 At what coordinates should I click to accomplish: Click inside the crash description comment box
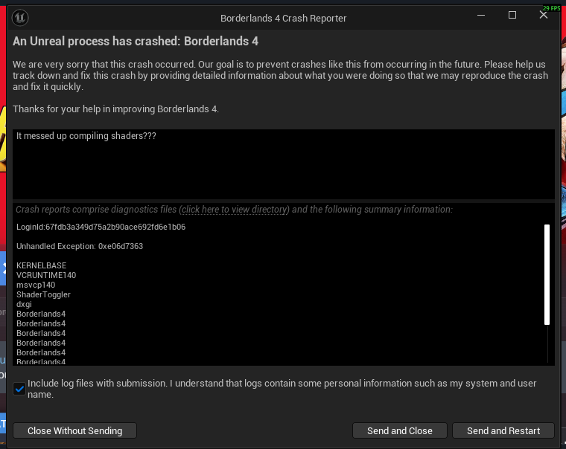(x=284, y=164)
